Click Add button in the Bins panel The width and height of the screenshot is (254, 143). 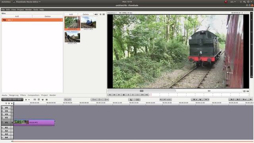(17, 16)
